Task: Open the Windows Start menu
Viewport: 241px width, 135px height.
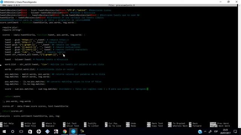Action: [x=4, y=132]
